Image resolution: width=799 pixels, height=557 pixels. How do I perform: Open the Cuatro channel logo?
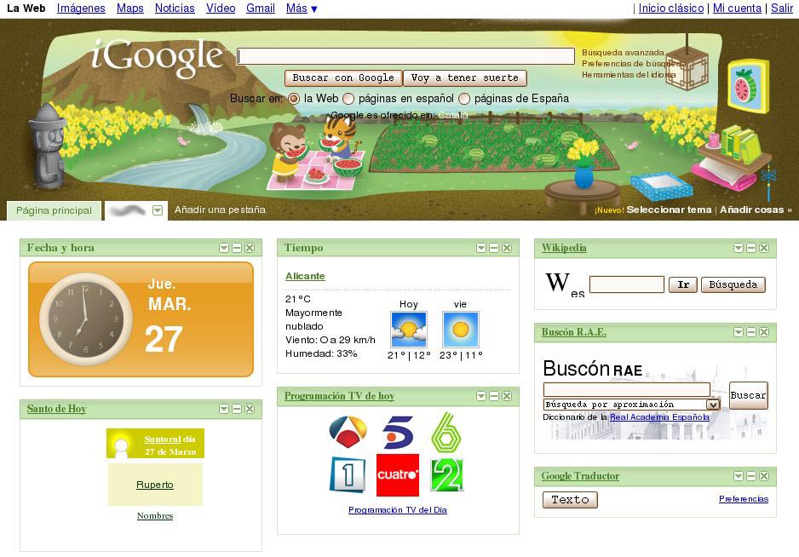point(398,475)
